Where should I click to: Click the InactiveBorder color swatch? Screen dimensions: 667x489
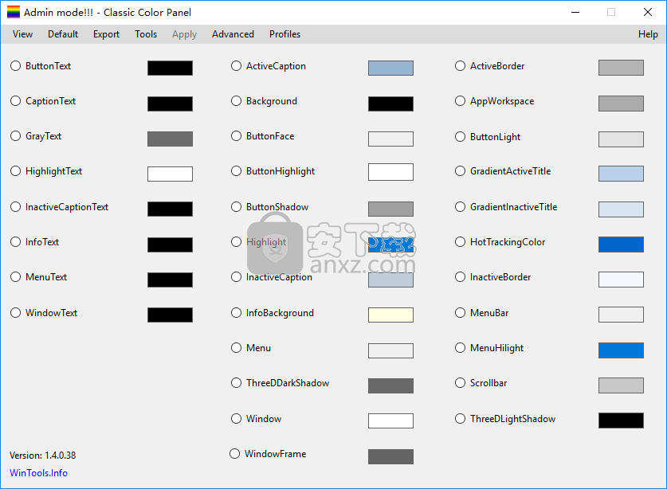(x=621, y=280)
